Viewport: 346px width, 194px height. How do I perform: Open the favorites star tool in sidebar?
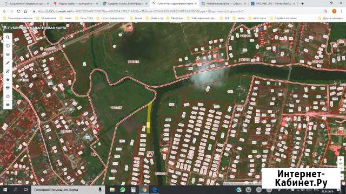point(8,79)
